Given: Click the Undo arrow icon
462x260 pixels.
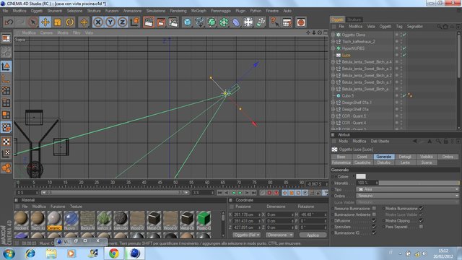Looking at the screenshot, I should [9, 22].
